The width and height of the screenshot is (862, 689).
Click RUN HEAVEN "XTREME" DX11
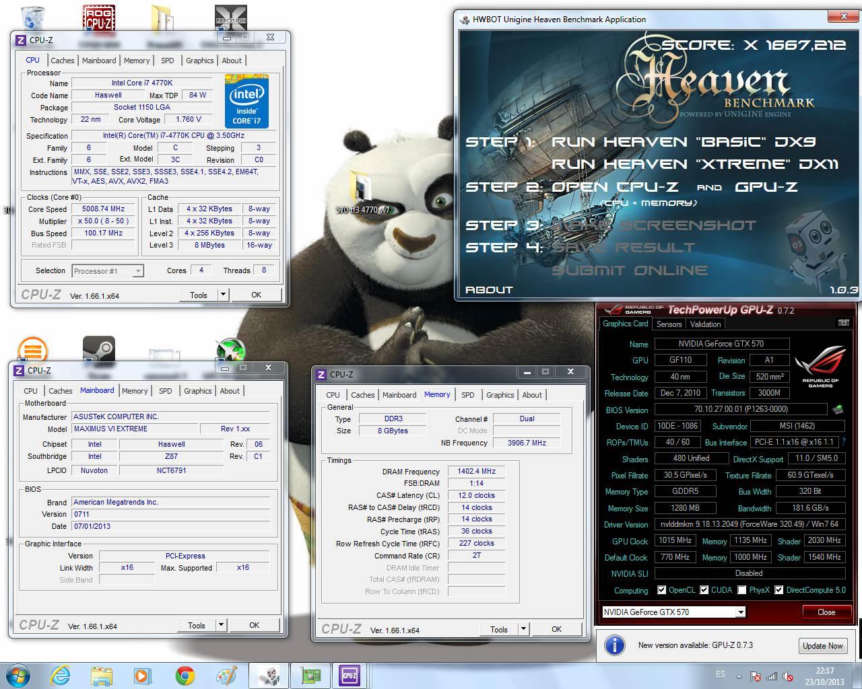pos(695,164)
